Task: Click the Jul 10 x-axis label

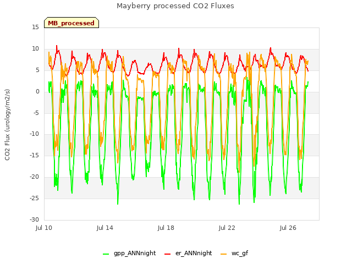Action: 44,228
